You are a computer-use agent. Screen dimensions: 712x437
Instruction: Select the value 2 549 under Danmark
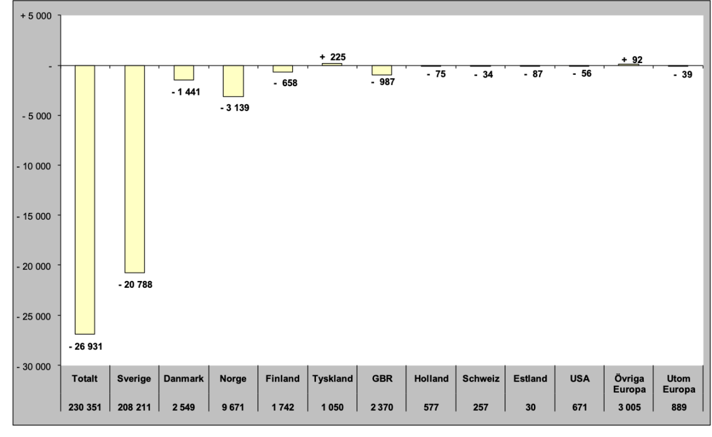point(184,408)
